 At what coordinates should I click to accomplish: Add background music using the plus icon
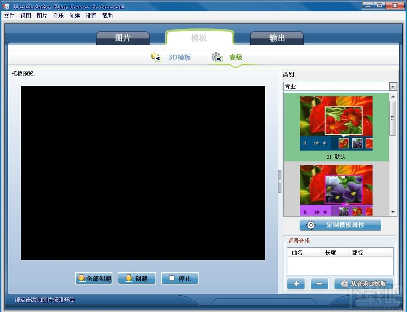point(296,284)
